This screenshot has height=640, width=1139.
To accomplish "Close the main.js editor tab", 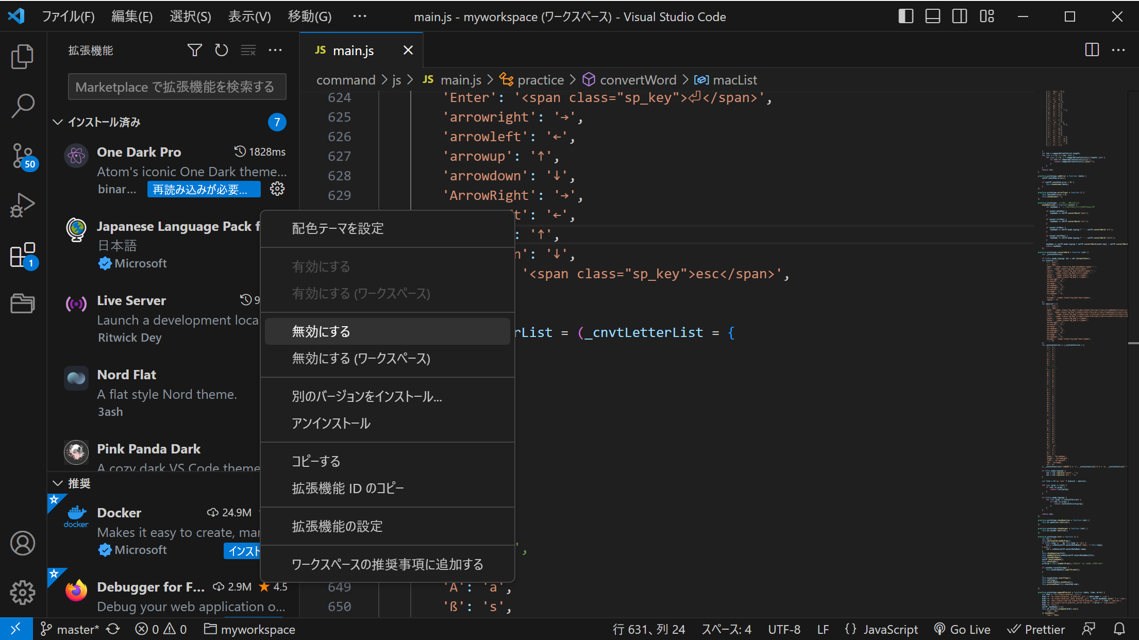I will point(408,50).
